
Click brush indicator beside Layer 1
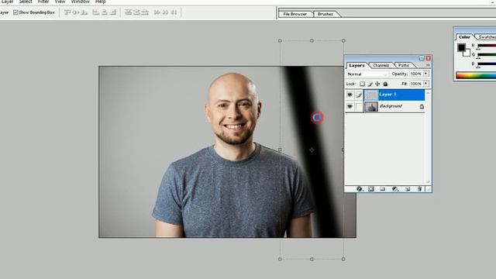coord(358,95)
